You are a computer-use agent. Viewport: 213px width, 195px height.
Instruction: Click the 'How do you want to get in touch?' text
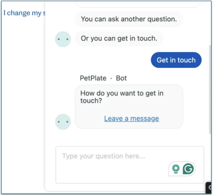click(x=122, y=97)
